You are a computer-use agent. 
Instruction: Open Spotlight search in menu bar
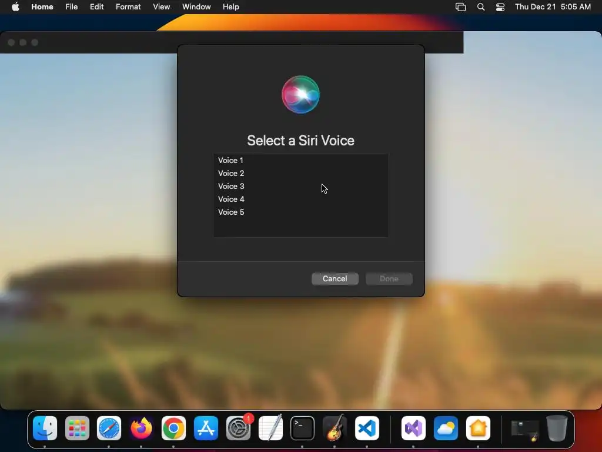click(x=481, y=7)
